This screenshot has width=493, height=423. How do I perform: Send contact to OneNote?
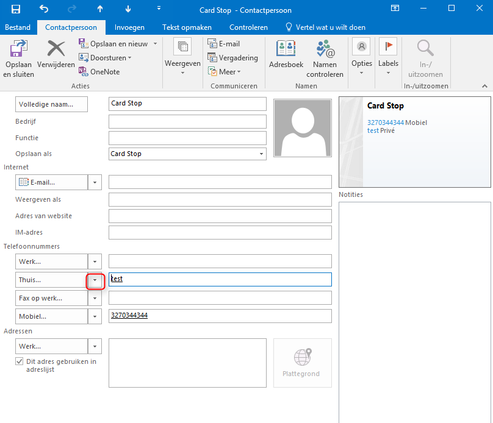[x=99, y=71]
